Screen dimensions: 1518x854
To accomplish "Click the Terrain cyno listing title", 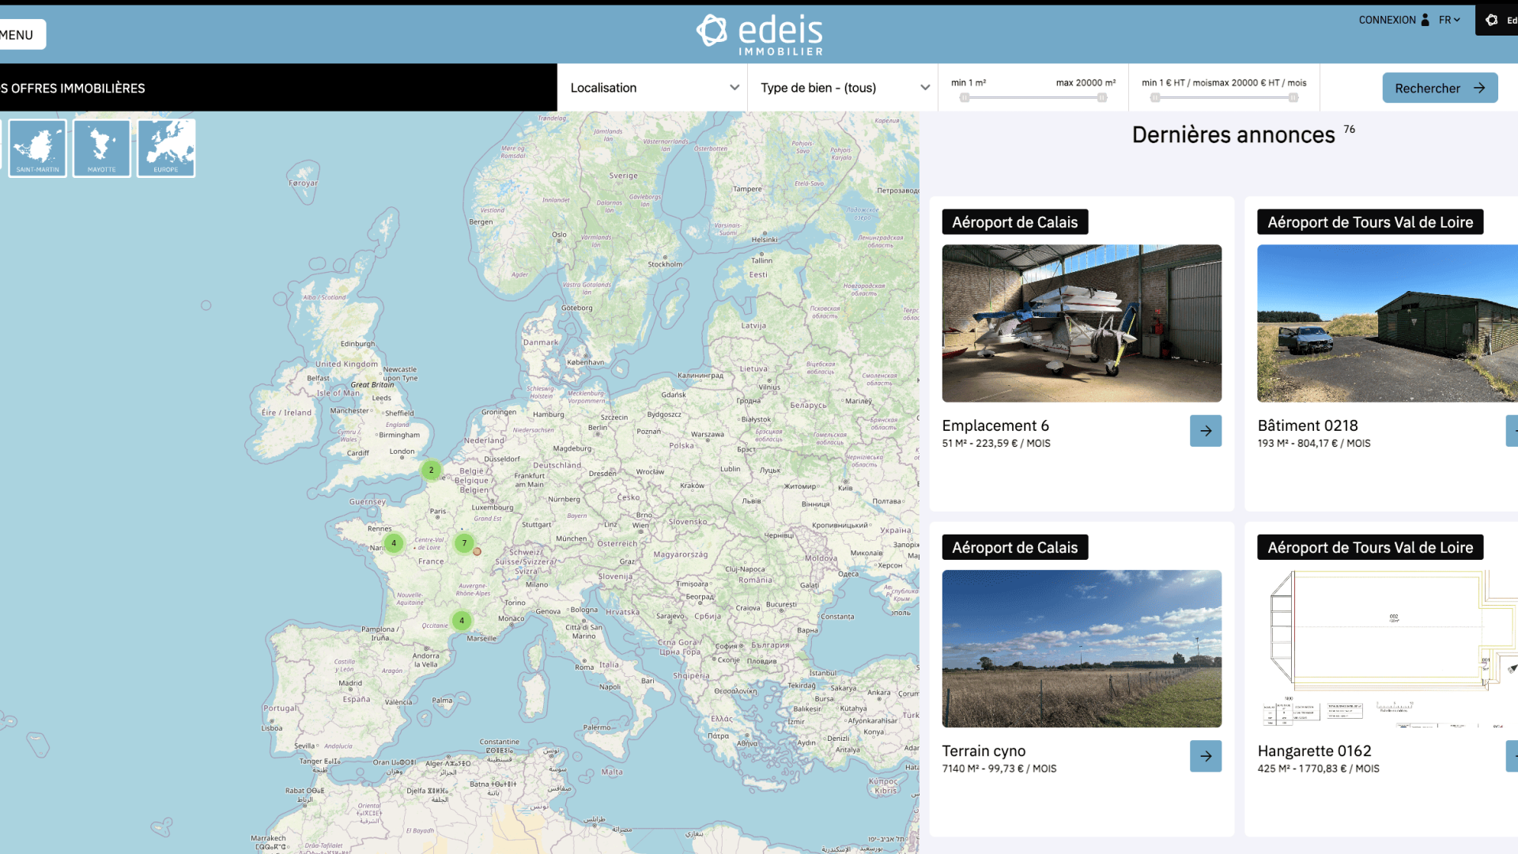I will pyautogui.click(x=984, y=751).
